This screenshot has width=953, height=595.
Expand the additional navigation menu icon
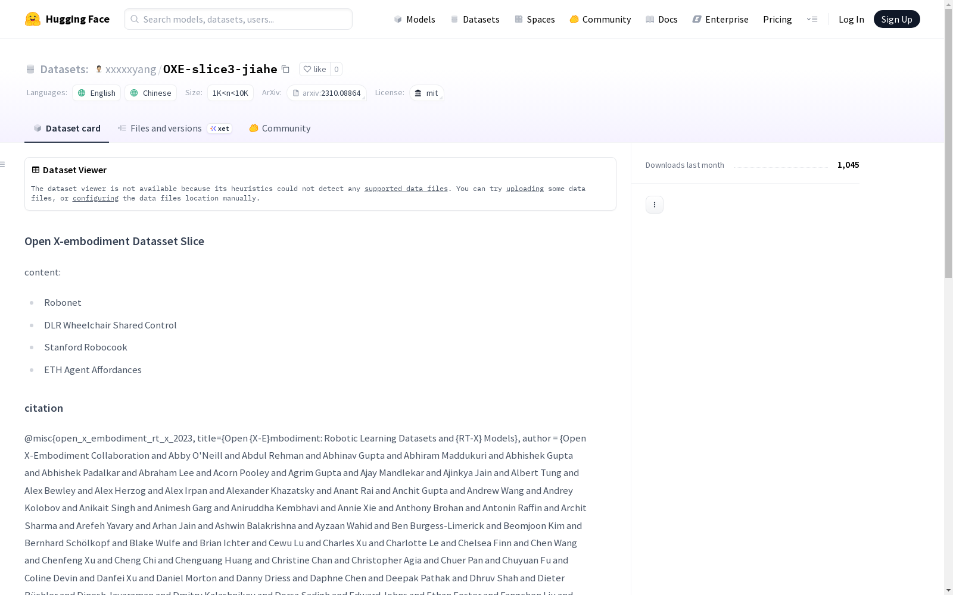coord(812,19)
